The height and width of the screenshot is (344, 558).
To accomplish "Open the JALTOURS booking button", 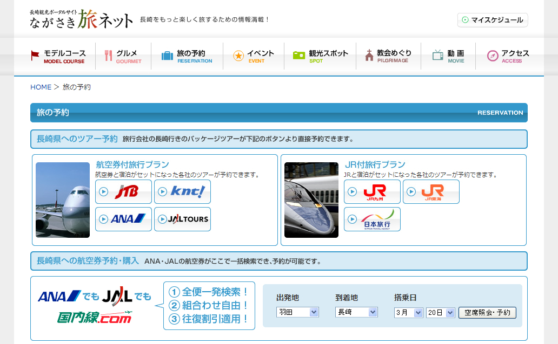I will click(x=183, y=219).
